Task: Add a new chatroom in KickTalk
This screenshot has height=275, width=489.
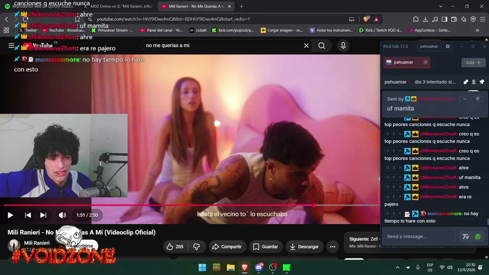Action: [x=473, y=63]
